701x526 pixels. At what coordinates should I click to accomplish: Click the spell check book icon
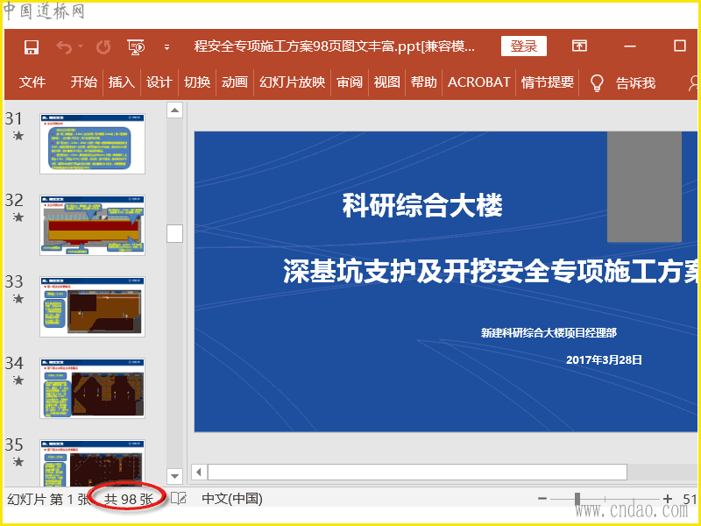[x=179, y=498]
